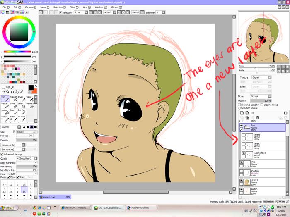Hide the lines layer

click(x=241, y=162)
